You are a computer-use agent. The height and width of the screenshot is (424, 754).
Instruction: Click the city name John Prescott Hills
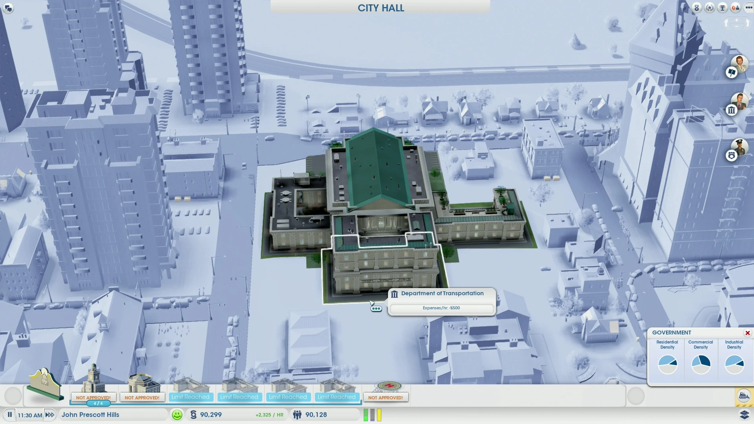pyautogui.click(x=90, y=415)
